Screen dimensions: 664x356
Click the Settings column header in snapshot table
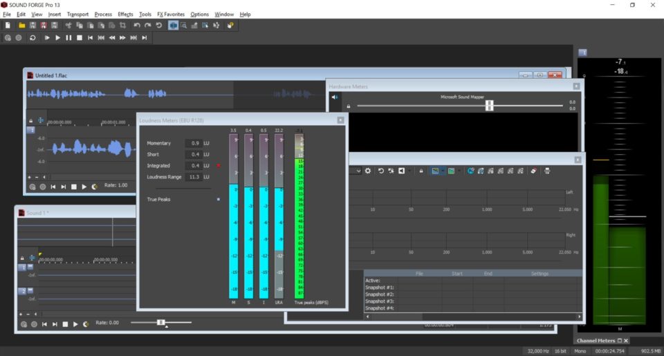point(539,274)
